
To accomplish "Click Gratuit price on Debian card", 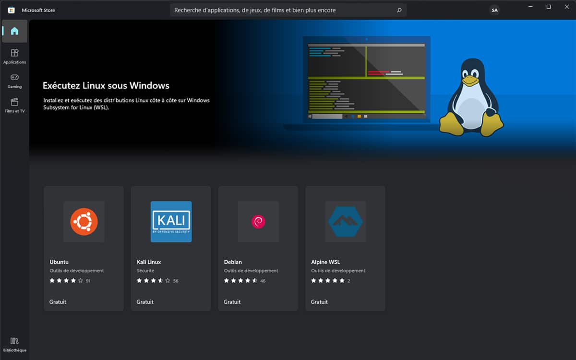I will click(x=232, y=302).
